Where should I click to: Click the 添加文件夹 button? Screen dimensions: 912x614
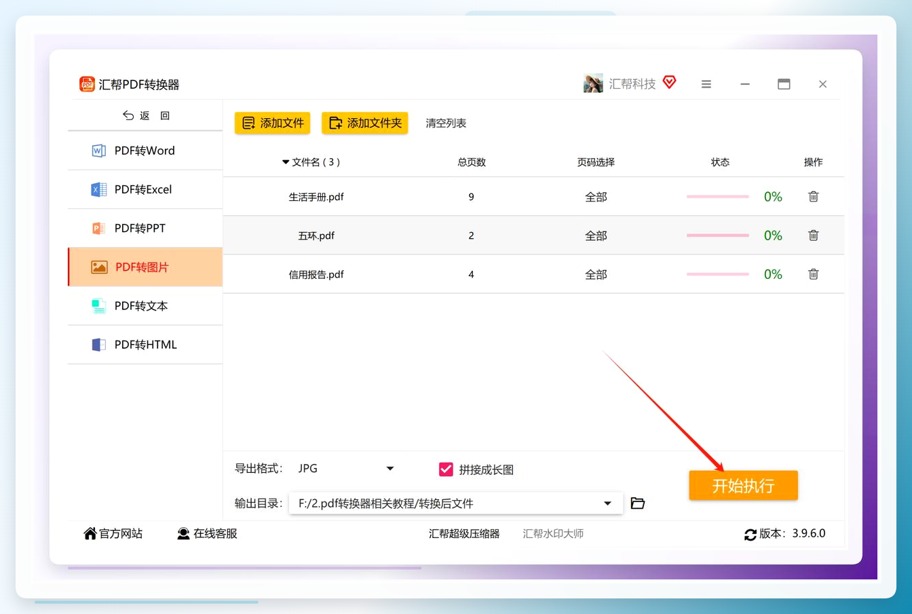364,123
